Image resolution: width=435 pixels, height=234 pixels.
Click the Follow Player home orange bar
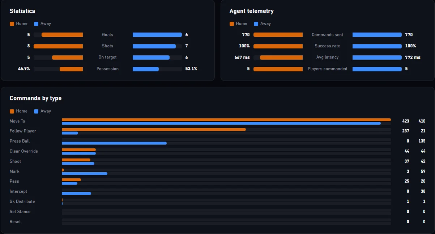[154, 130]
